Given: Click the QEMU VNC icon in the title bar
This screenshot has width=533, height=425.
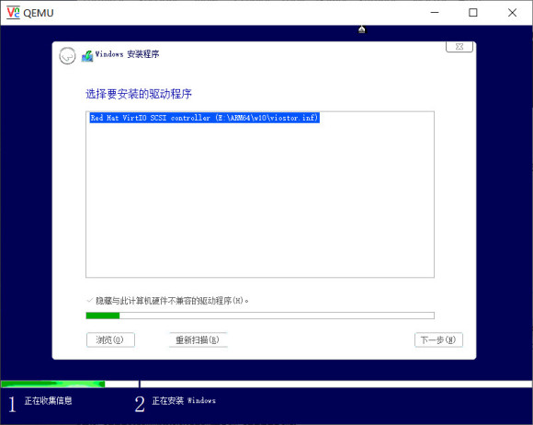Looking at the screenshot, I should 13,13.
